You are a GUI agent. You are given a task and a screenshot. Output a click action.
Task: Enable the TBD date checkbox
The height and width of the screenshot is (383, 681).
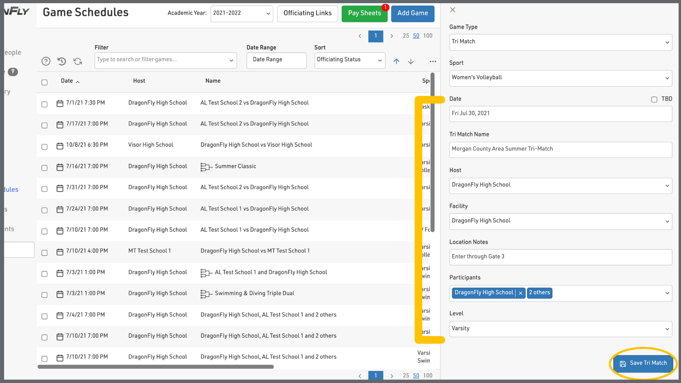point(654,100)
